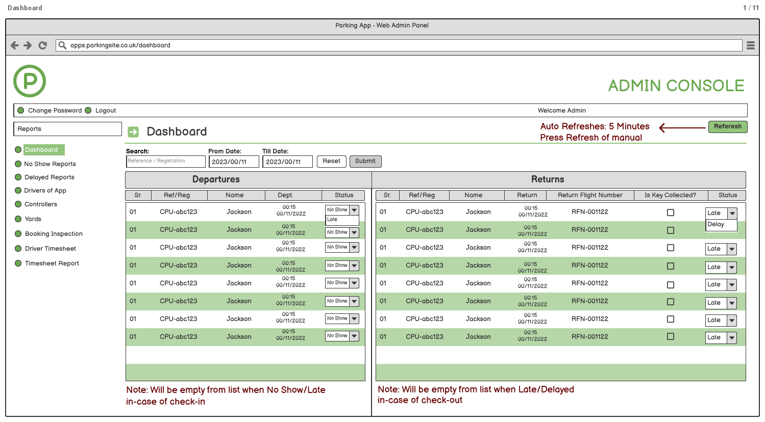The width and height of the screenshot is (765, 422).
Task: Click the magnifier icon in the address bar
Action: coord(62,45)
